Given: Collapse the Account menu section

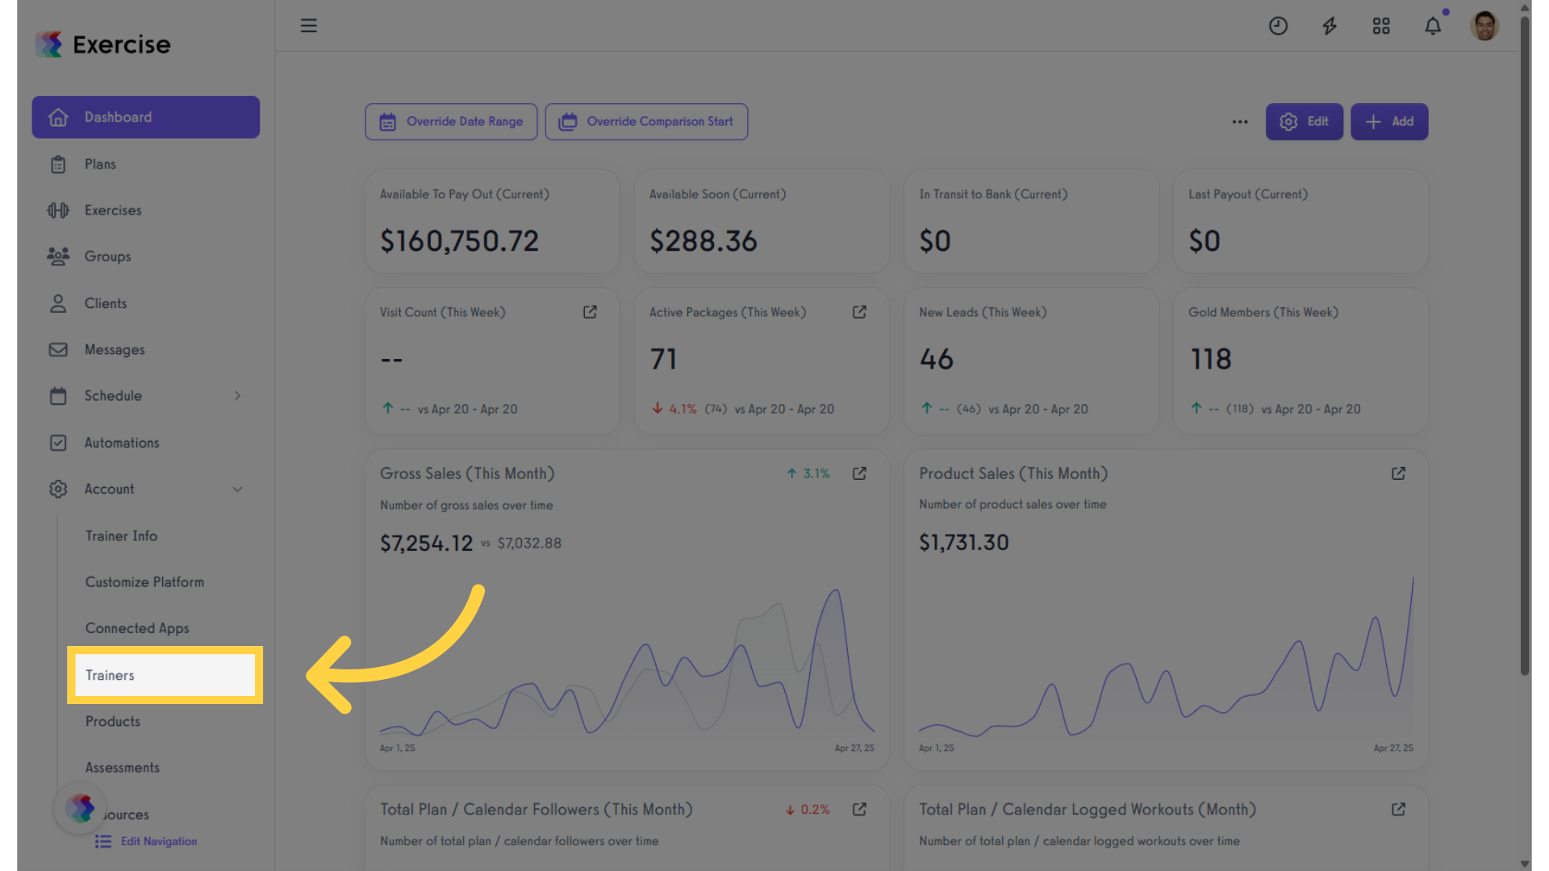Looking at the screenshot, I should pos(237,490).
